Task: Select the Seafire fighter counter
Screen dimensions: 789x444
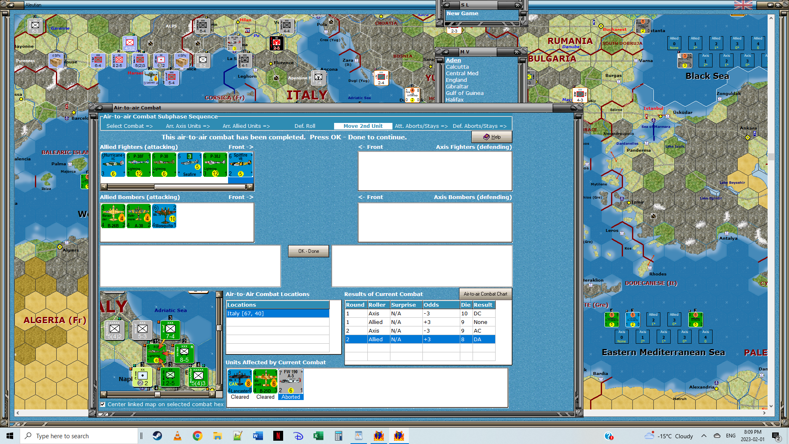Action: coord(189,165)
